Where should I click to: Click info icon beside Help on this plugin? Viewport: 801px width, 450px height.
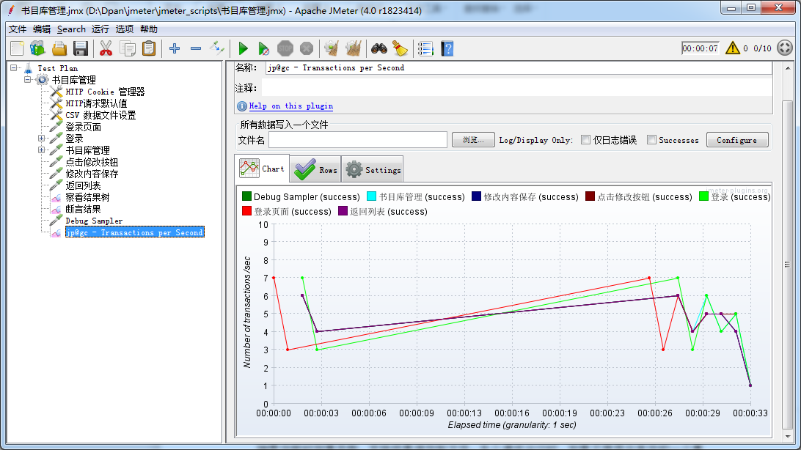pos(242,106)
